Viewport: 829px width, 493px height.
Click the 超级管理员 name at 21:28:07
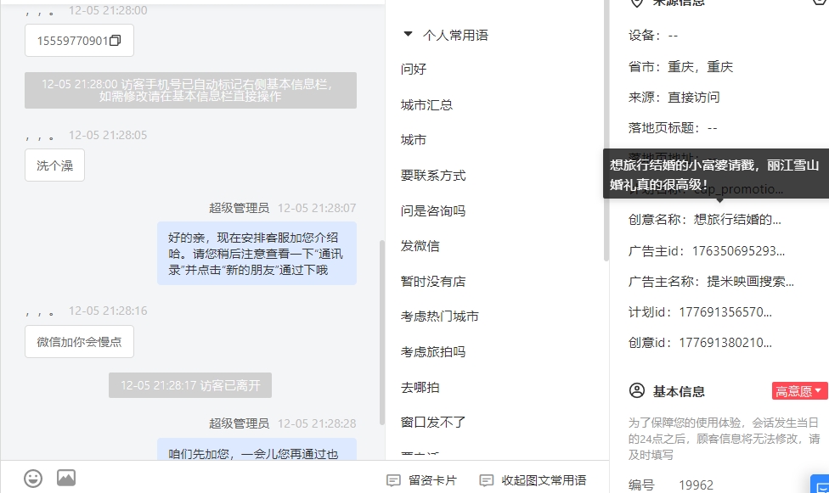[239, 208]
